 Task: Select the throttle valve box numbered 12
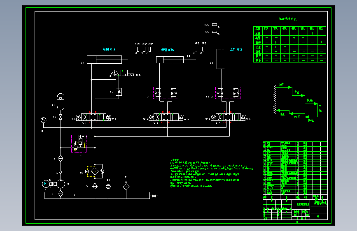[x=119, y=92]
